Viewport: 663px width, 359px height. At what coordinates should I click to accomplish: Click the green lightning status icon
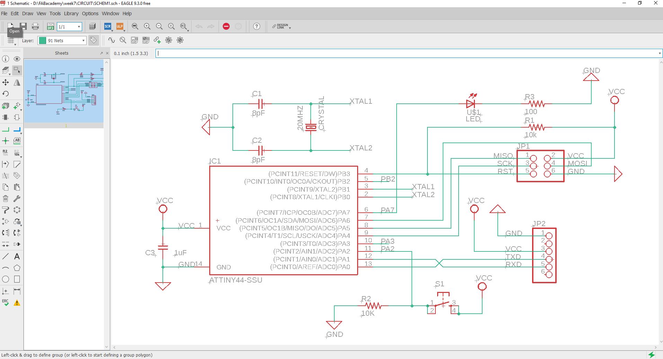pyautogui.click(x=652, y=355)
